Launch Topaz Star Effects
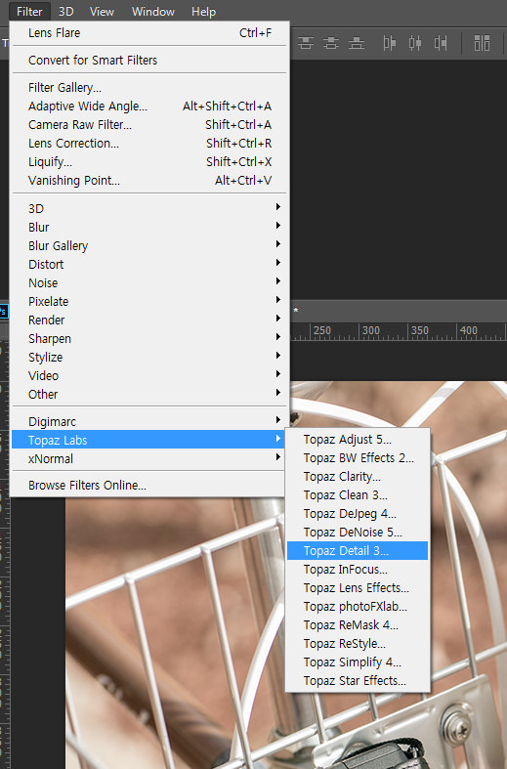Image resolution: width=507 pixels, height=769 pixels. [x=358, y=681]
